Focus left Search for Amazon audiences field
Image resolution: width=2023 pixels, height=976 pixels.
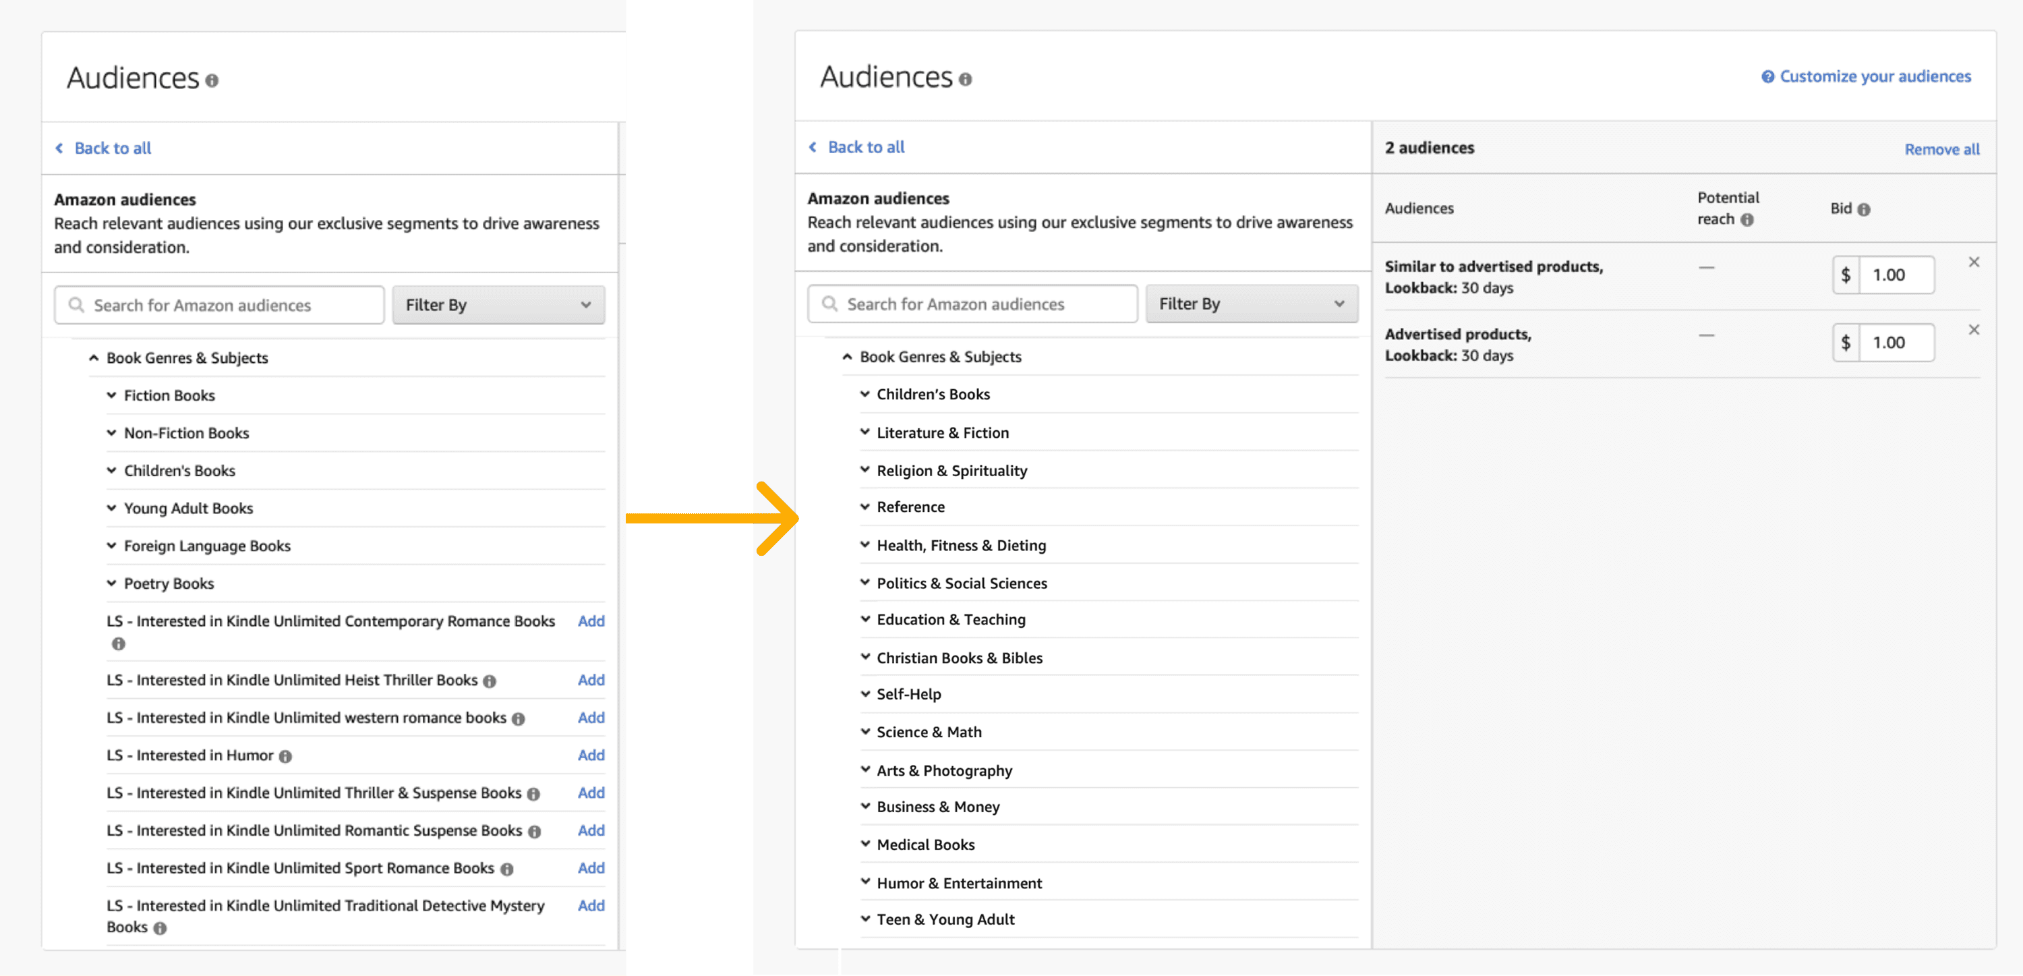click(x=219, y=305)
